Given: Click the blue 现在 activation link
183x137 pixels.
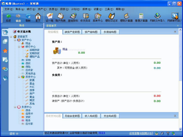Looking at the screenshot, I should click(102, 133).
